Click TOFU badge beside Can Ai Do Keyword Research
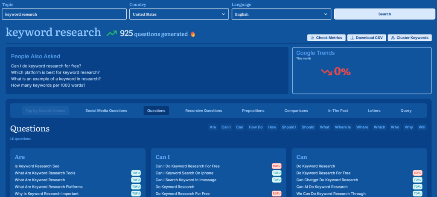437x197 pixels. [x=417, y=187]
